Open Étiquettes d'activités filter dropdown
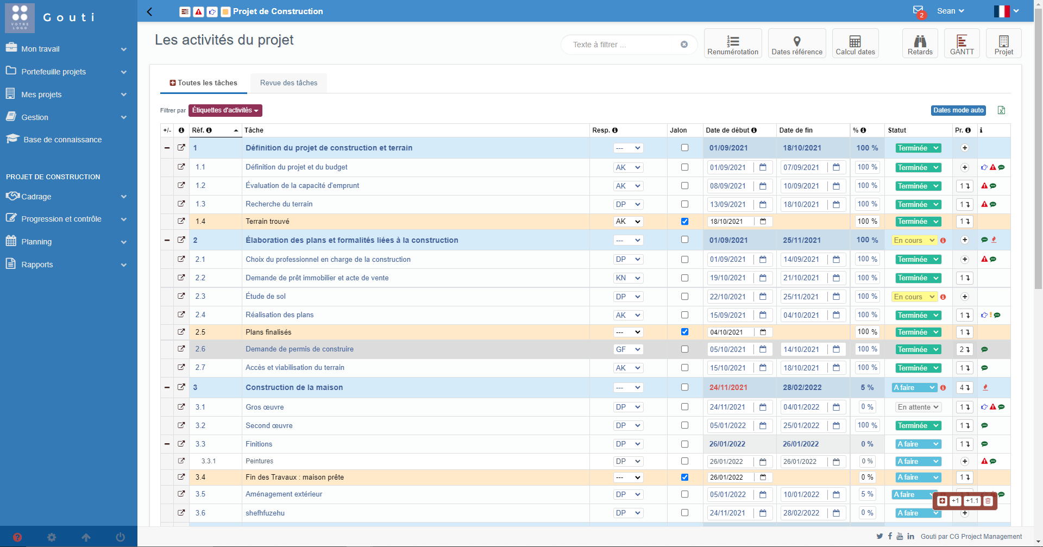This screenshot has height=547, width=1043. (225, 110)
